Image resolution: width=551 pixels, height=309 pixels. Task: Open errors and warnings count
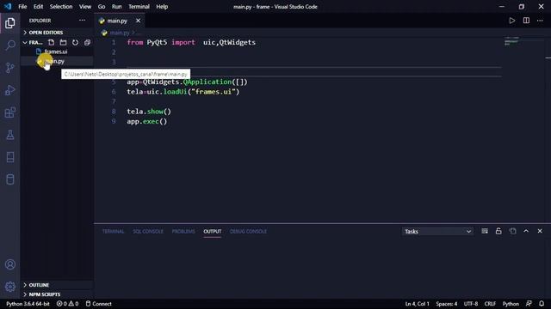point(67,304)
